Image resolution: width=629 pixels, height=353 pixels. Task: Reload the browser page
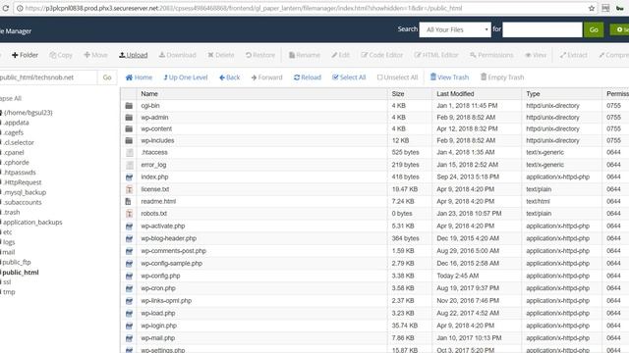point(6,8)
